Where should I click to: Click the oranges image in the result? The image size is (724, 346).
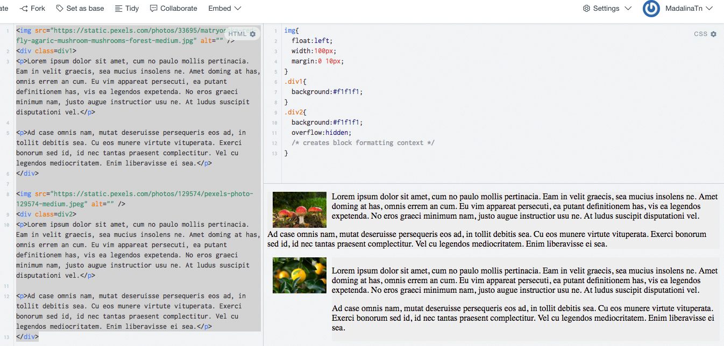300,275
